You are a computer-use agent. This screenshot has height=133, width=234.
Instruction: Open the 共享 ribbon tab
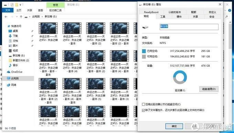(x=30, y=10)
